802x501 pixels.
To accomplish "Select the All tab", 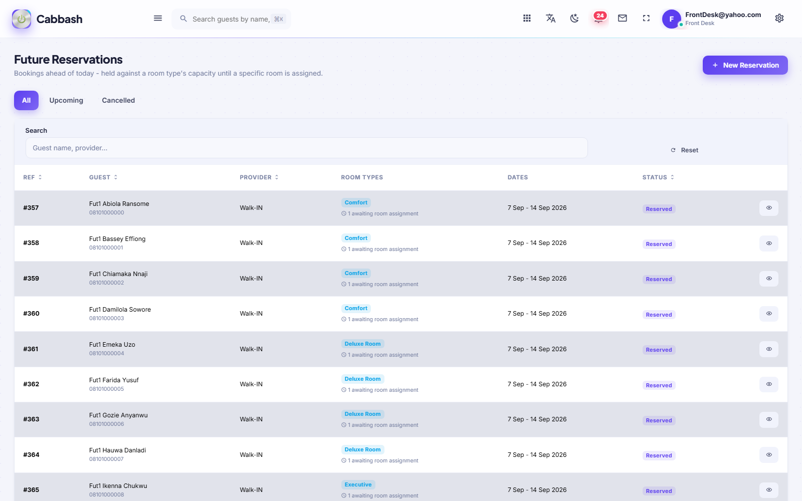I will 26,100.
